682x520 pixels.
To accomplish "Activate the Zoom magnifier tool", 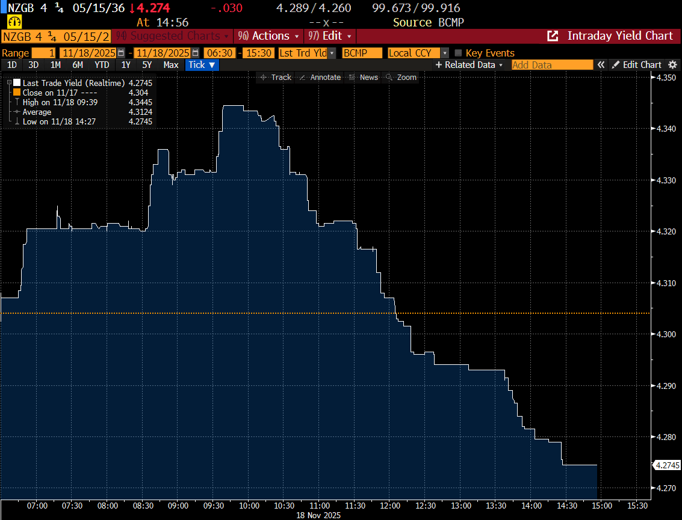I will click(x=401, y=78).
